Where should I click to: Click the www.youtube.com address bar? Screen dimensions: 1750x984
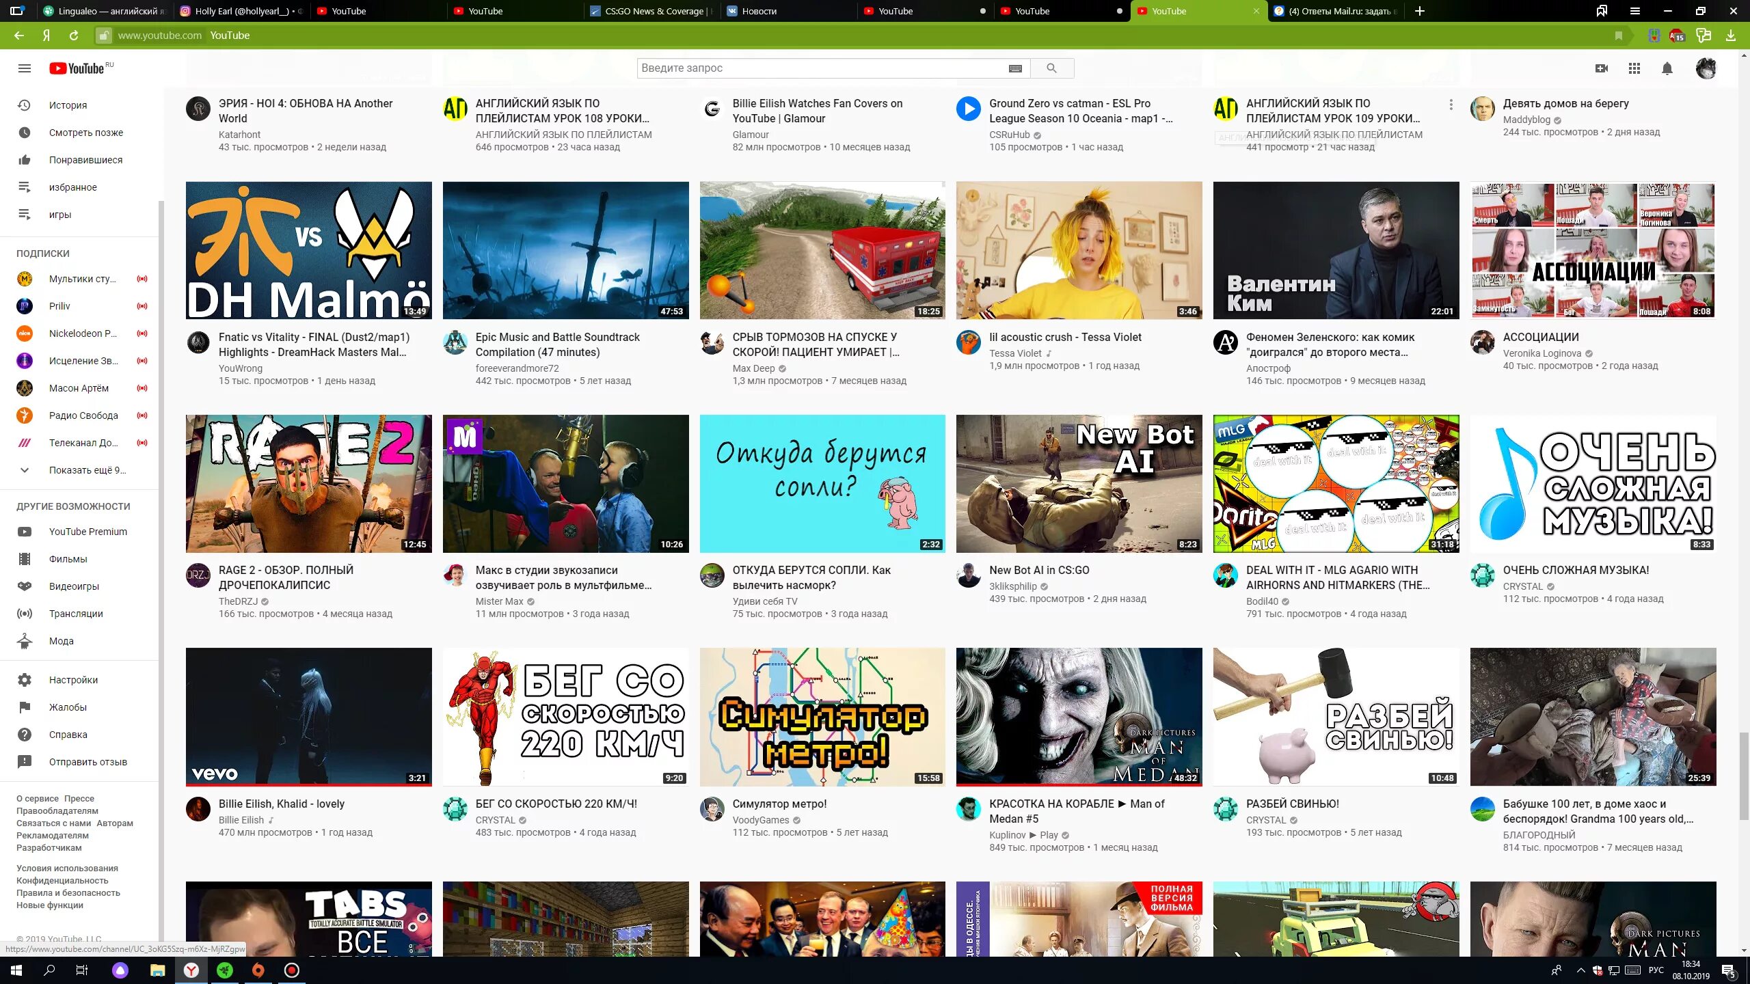pos(159,36)
